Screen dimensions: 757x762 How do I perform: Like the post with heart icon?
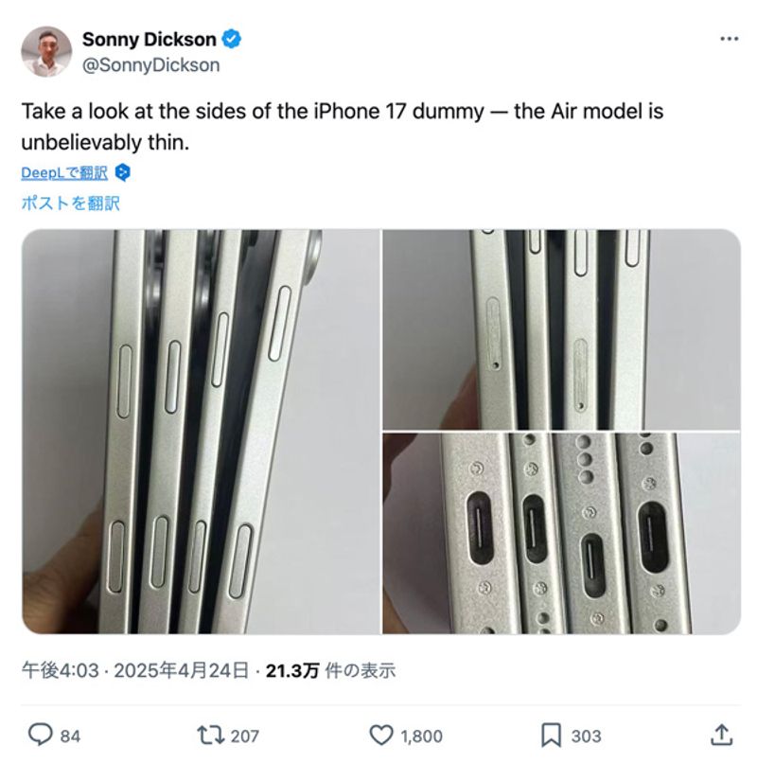[381, 735]
